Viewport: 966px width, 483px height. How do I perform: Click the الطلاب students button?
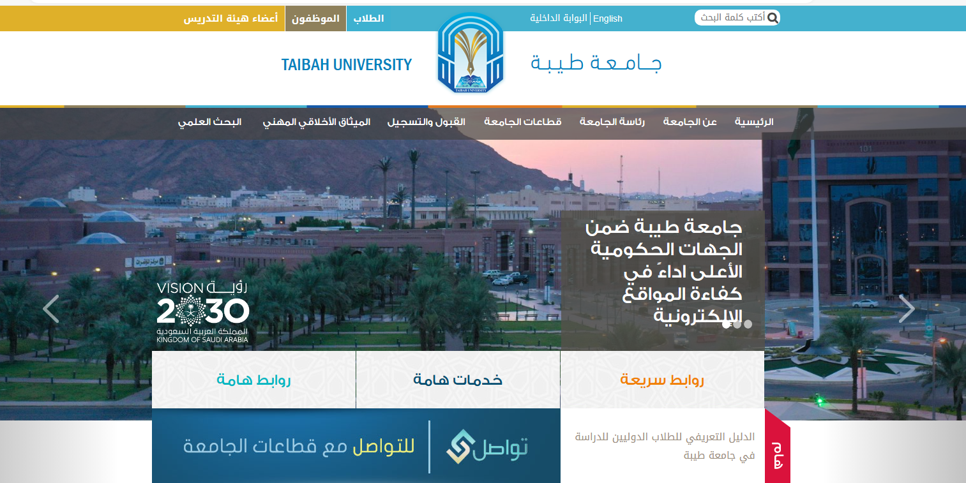368,19
